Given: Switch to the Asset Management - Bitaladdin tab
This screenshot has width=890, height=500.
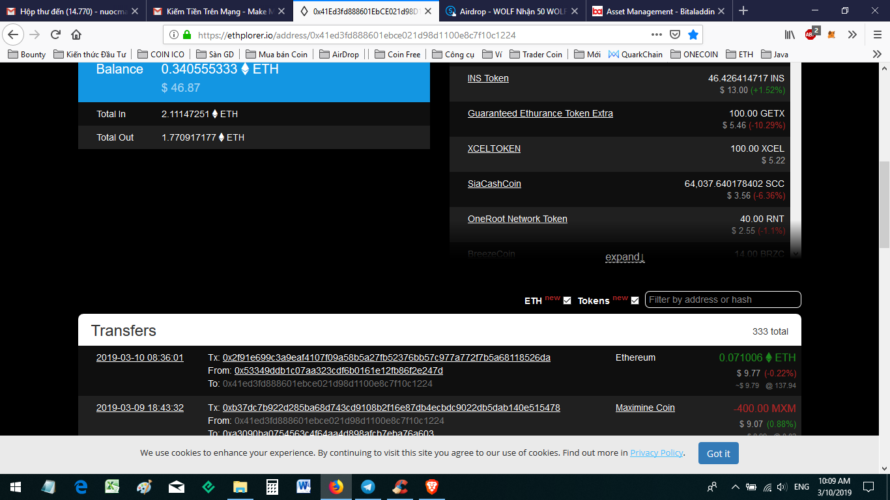Looking at the screenshot, I should pos(660,11).
